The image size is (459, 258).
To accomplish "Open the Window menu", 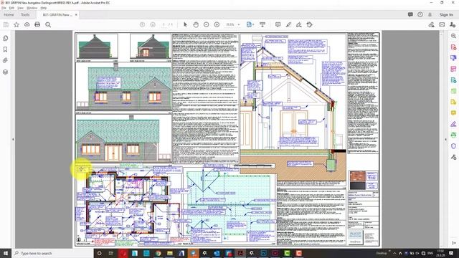I will click(x=32, y=8).
